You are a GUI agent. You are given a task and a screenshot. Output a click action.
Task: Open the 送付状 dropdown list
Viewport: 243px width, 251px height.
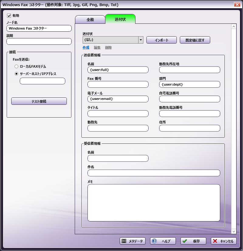[x=141, y=40]
